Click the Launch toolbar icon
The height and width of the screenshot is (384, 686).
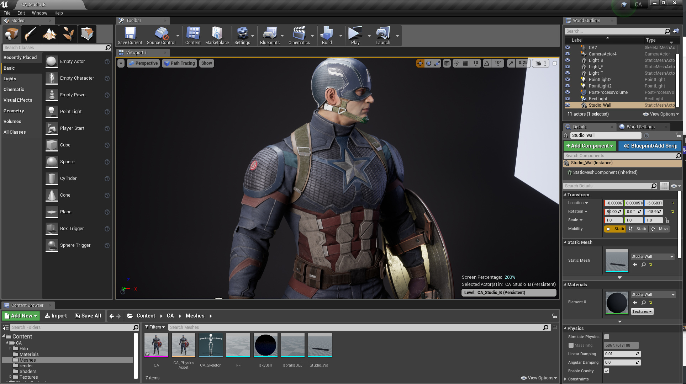tap(383, 36)
